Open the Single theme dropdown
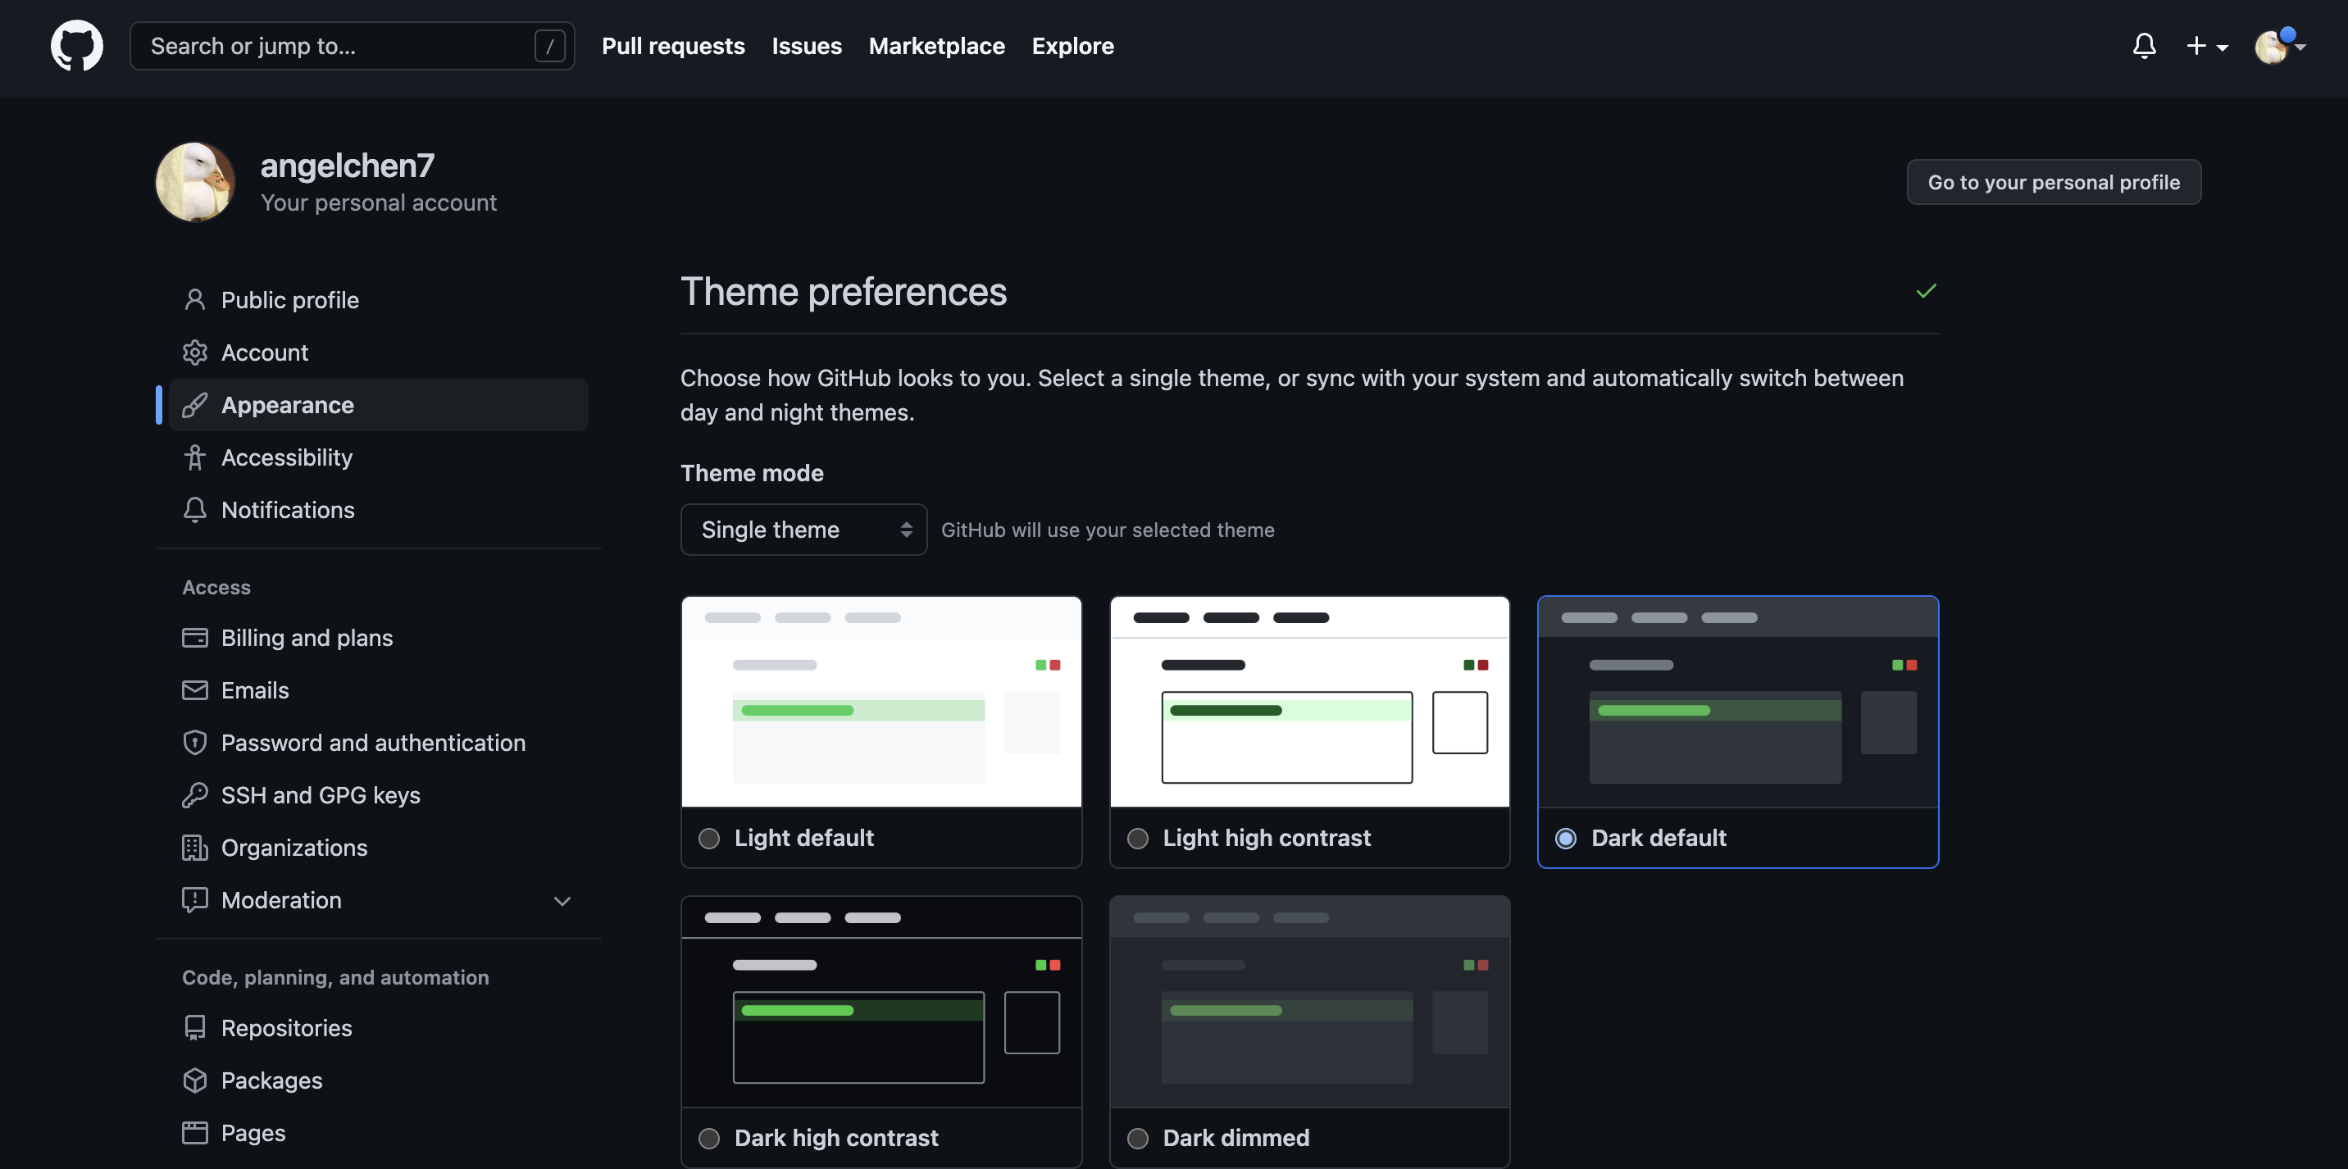This screenshot has height=1169, width=2348. pos(804,530)
